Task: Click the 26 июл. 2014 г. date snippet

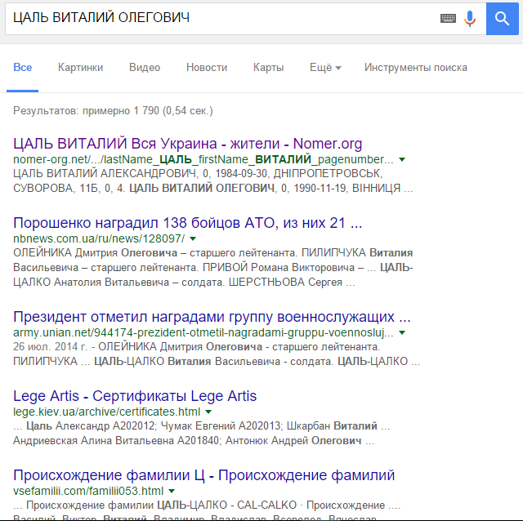Action: point(50,347)
